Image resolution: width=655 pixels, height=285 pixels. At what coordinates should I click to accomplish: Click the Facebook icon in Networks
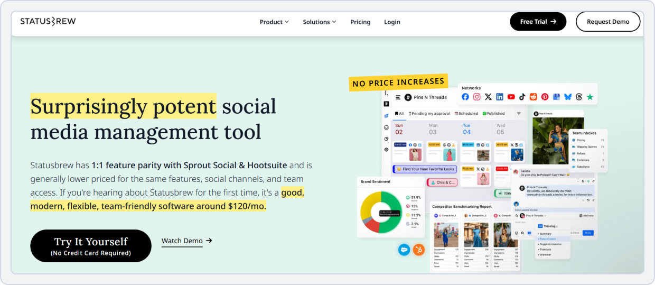point(465,97)
